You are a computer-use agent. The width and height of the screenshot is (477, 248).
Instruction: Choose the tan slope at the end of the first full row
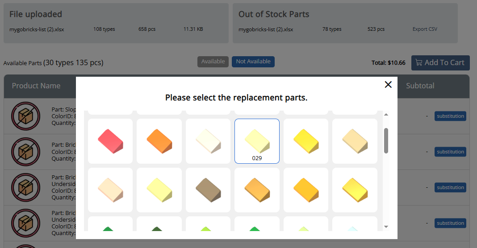355,141
